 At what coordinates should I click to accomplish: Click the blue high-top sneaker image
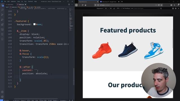(x=154, y=50)
